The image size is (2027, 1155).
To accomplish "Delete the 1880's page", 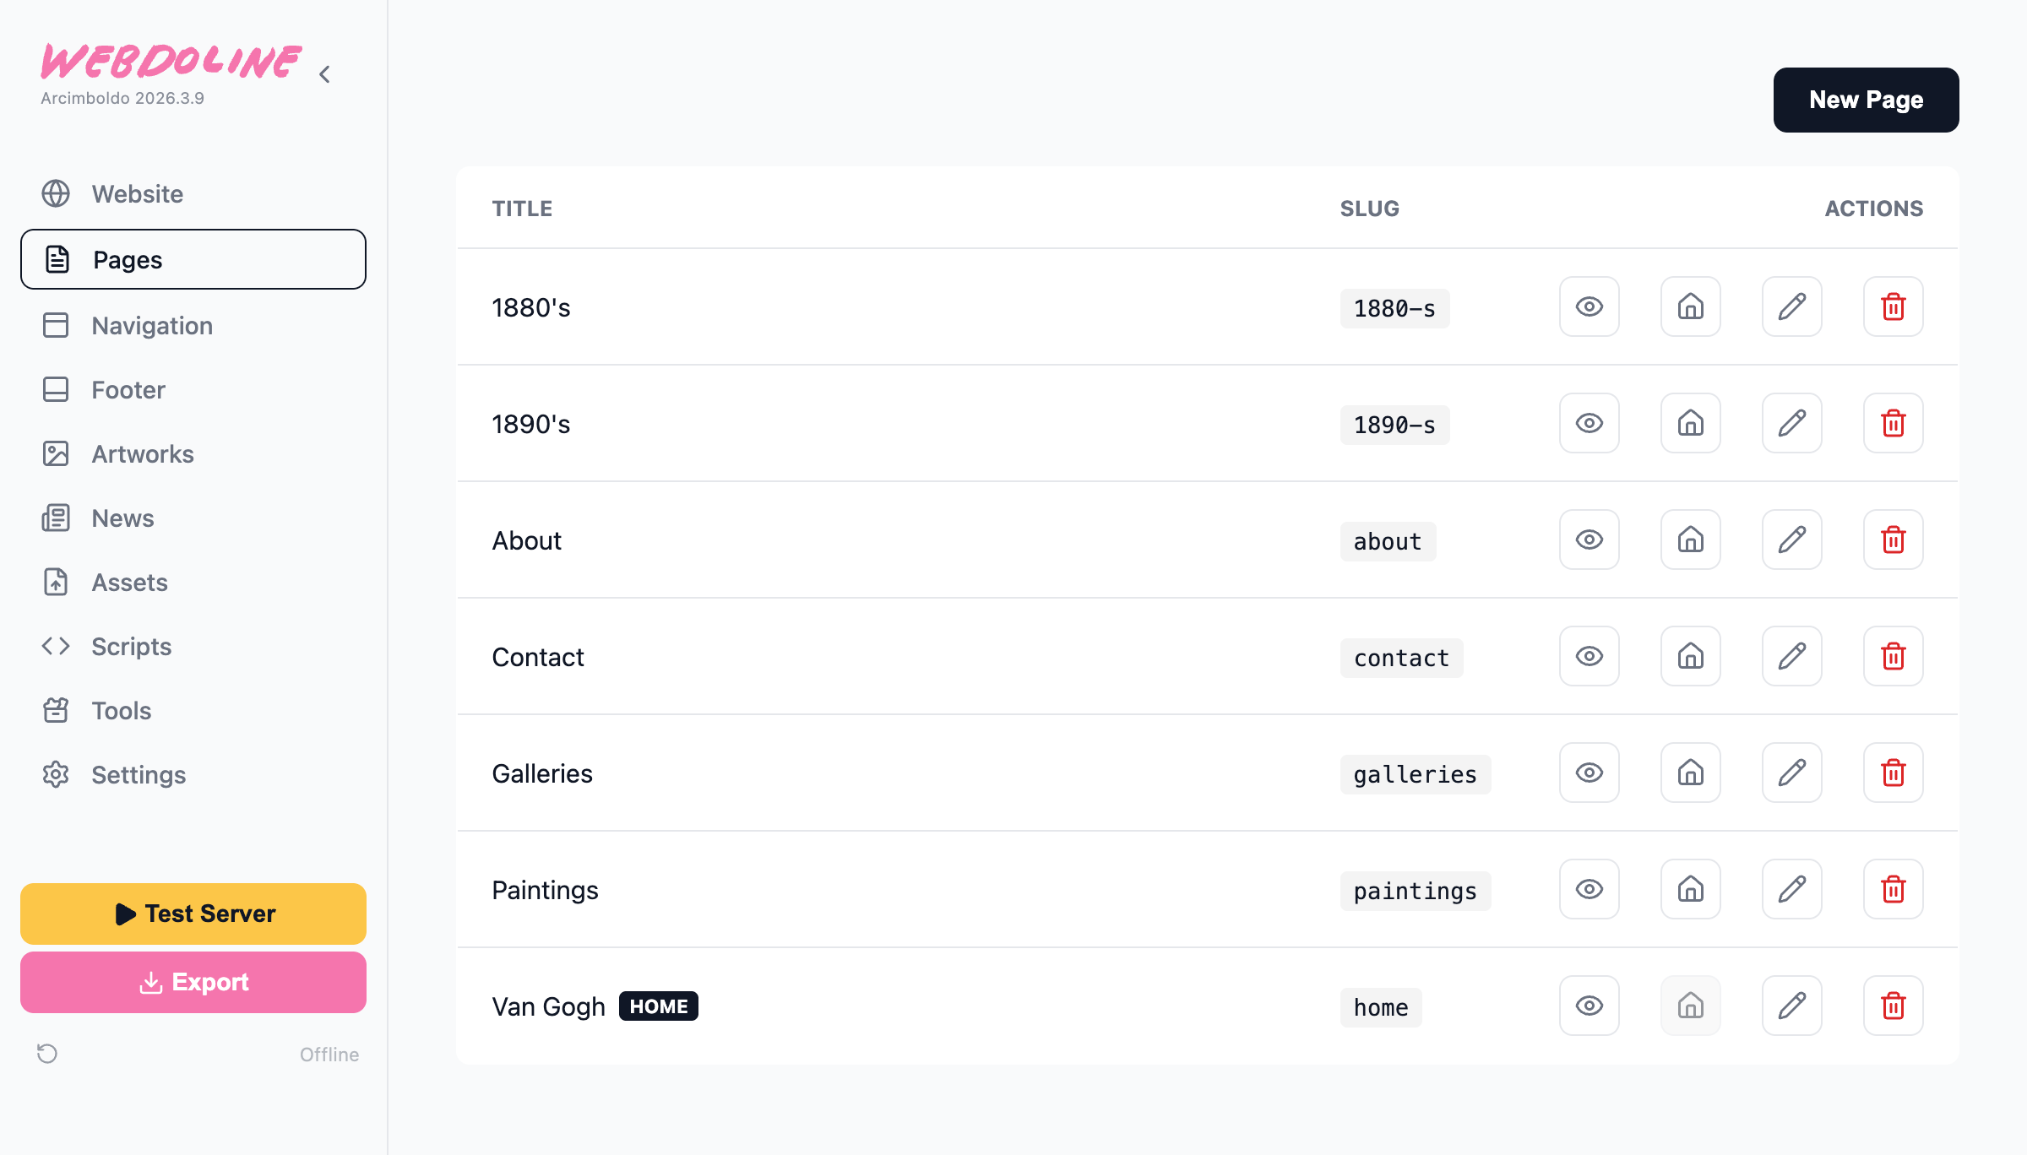I will (x=1893, y=306).
